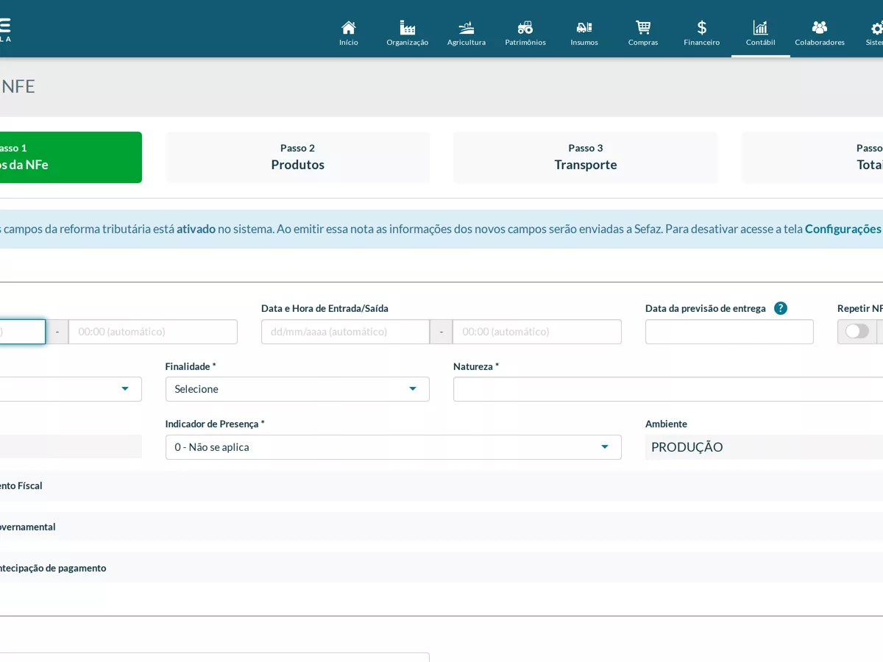Open the Finalidade dropdown
The image size is (883, 662).
297,389
